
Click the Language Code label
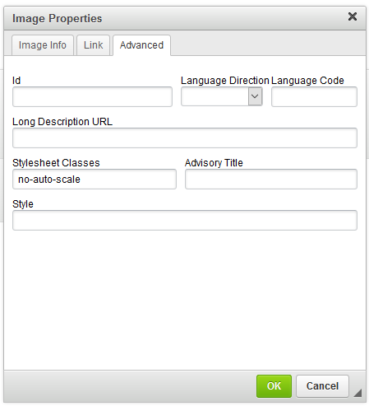pyautogui.click(x=307, y=81)
